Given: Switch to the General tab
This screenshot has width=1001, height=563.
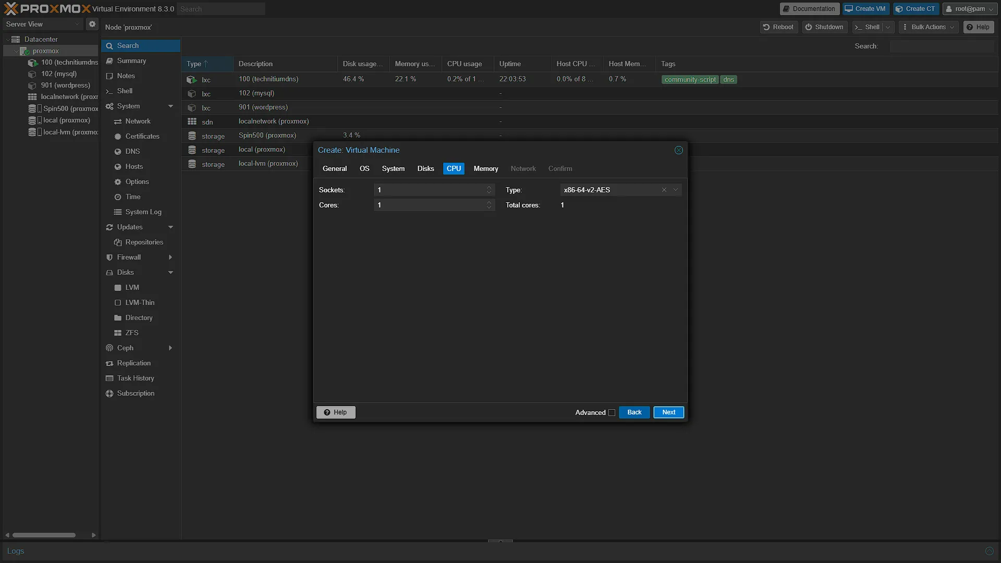Looking at the screenshot, I should (335, 169).
